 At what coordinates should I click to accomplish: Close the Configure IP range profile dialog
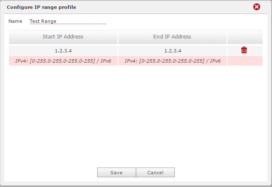[256, 7]
